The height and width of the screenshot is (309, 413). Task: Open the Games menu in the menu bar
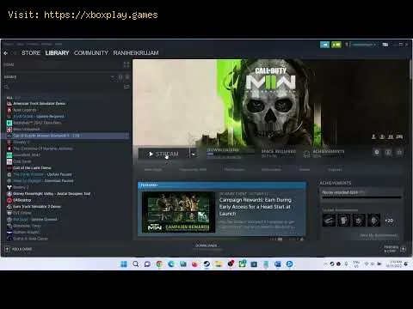tap(46, 44)
